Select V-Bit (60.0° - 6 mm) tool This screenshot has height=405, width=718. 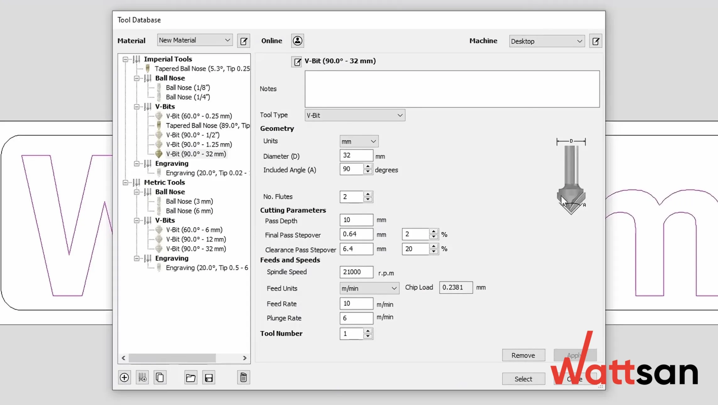coord(194,230)
